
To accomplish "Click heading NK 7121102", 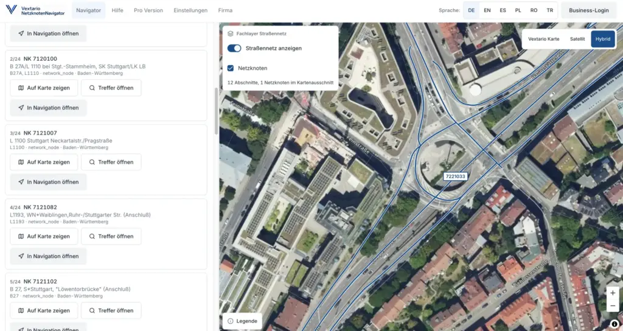I will tap(40, 282).
